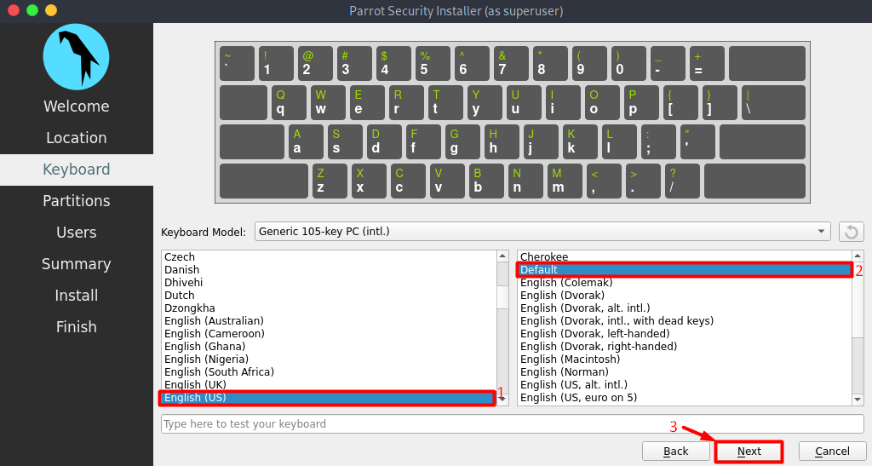Click the M key on keyboard preview
Screen dimensions: 872x466
point(565,181)
